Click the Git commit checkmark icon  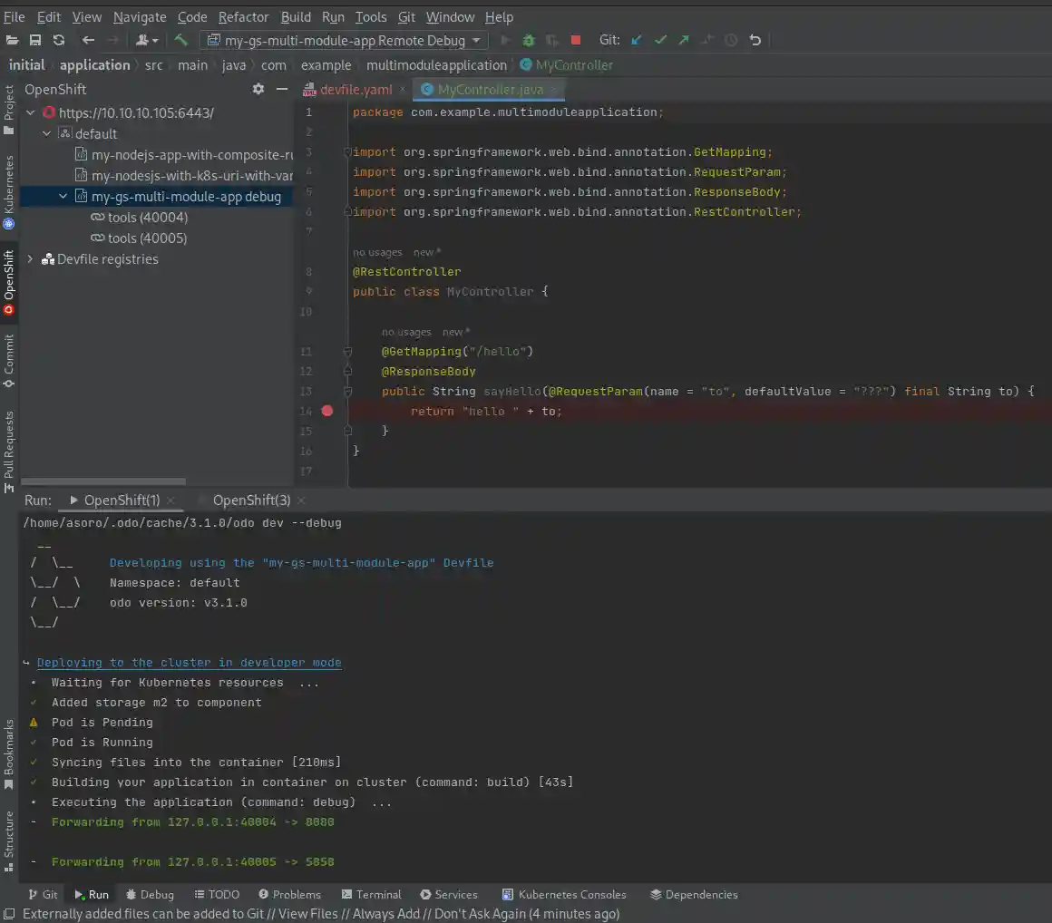(x=660, y=40)
